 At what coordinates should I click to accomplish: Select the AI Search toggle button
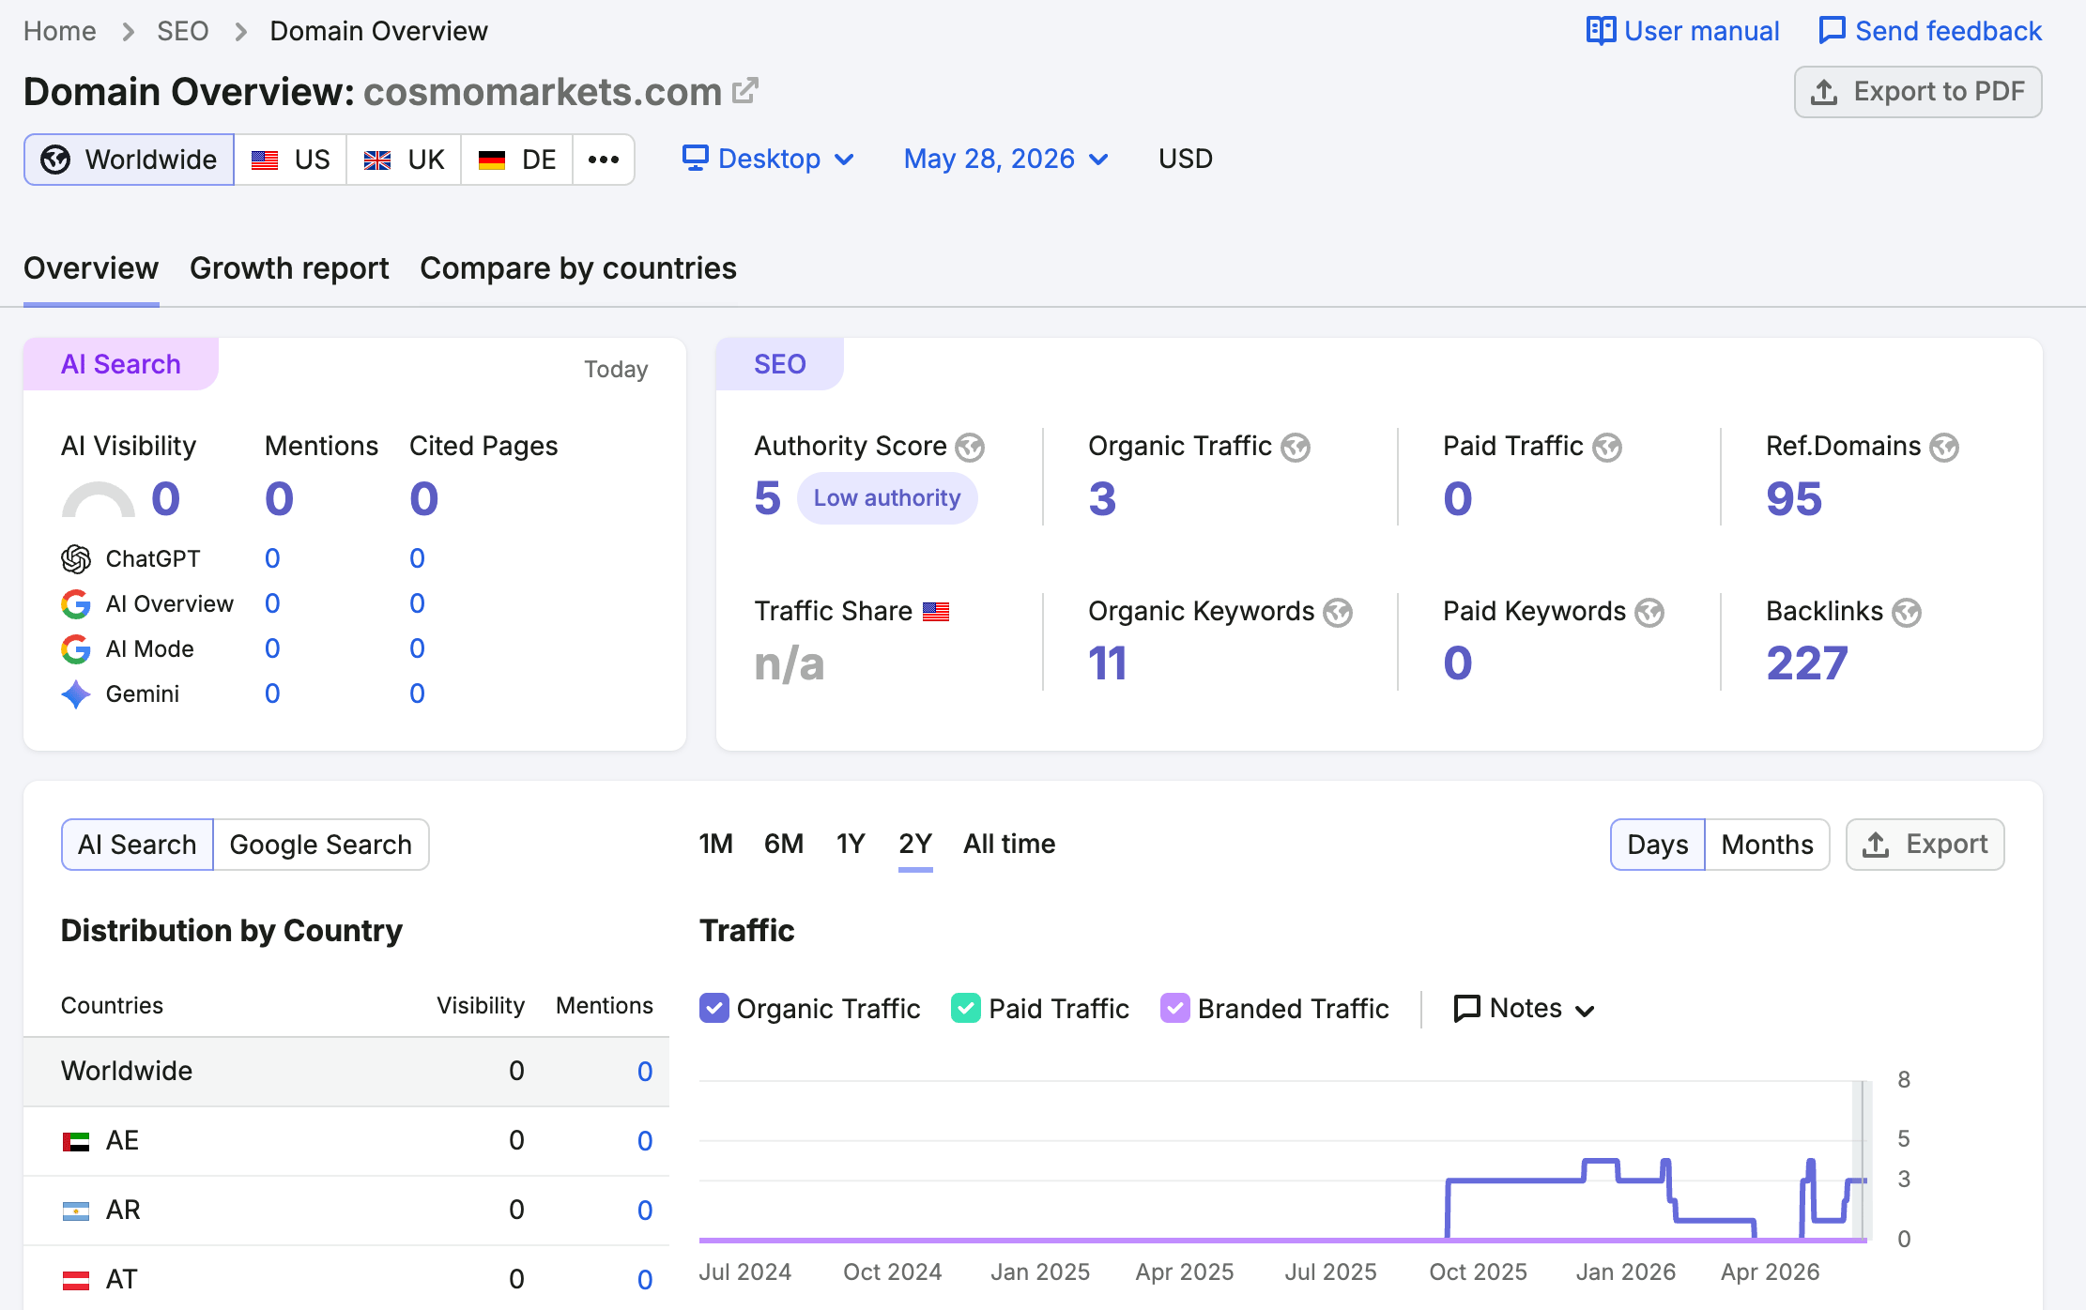137,845
